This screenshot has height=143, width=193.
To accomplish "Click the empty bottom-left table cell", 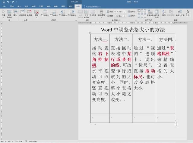I will [100, 118].
